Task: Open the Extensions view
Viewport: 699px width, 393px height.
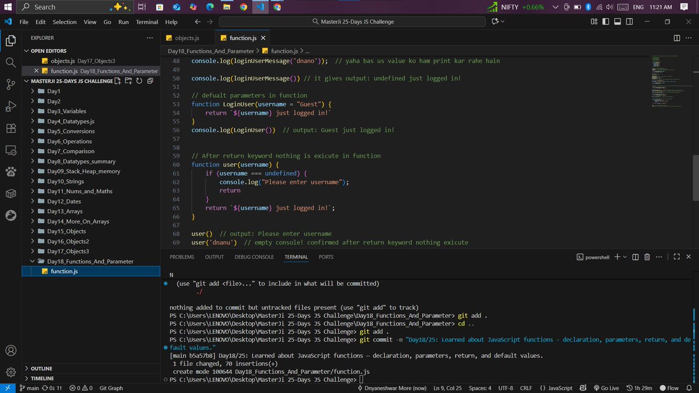Action: (x=10, y=128)
